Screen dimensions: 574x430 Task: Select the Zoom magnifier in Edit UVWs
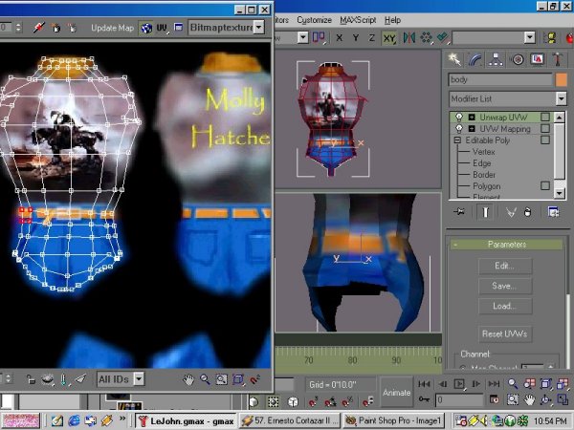click(x=205, y=380)
